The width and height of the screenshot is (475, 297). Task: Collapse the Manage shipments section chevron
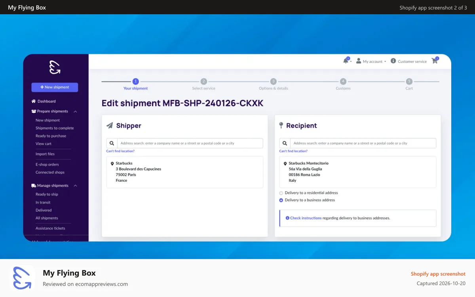75,186
